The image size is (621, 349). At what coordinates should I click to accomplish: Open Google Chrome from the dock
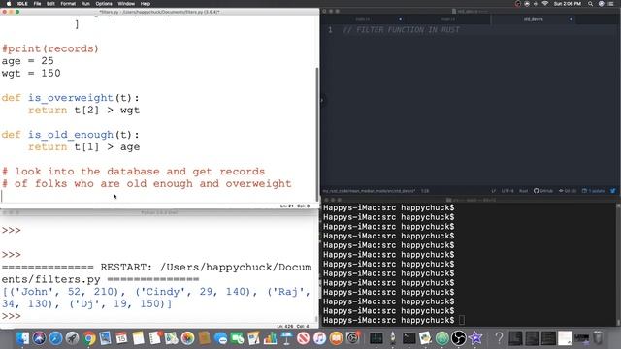pos(89,338)
